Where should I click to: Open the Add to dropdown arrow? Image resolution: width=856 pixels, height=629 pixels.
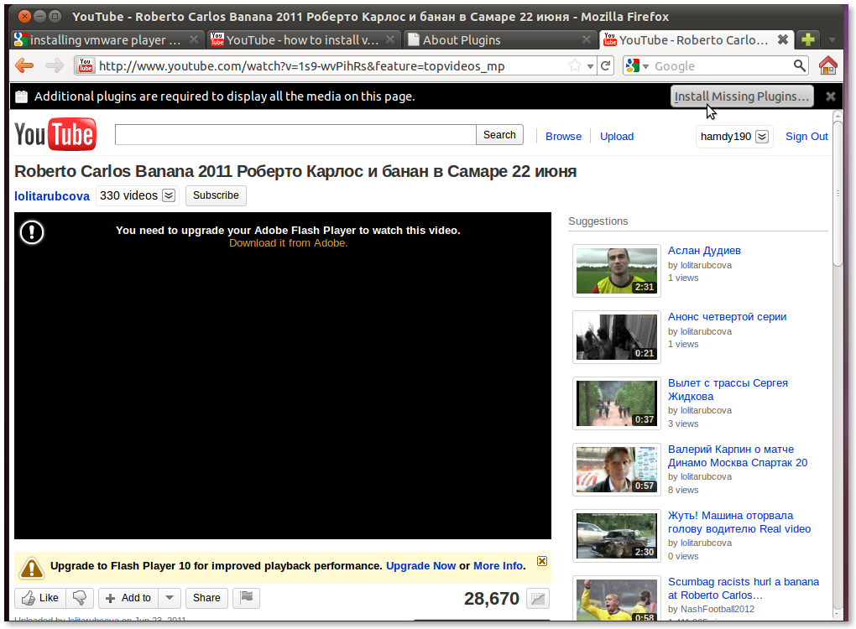tap(170, 598)
